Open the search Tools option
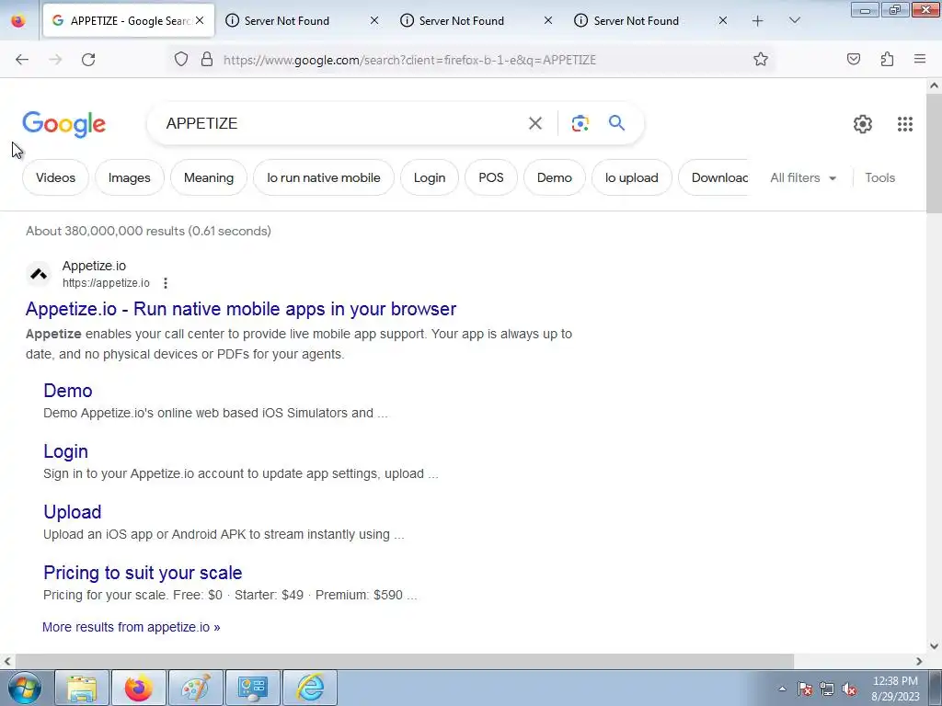The width and height of the screenshot is (942, 706). (x=879, y=177)
